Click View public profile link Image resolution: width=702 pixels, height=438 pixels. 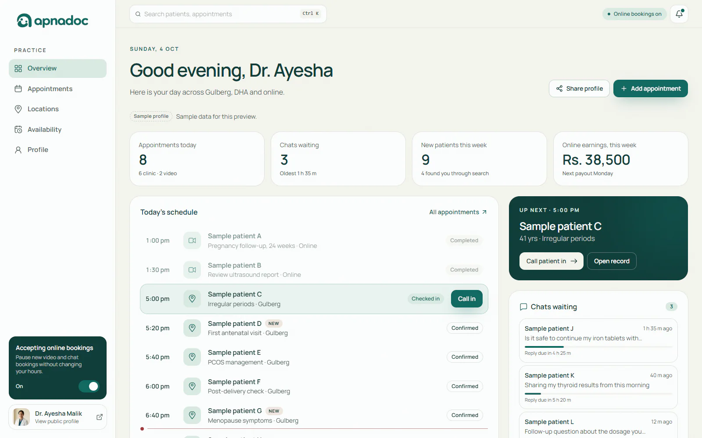(x=57, y=421)
